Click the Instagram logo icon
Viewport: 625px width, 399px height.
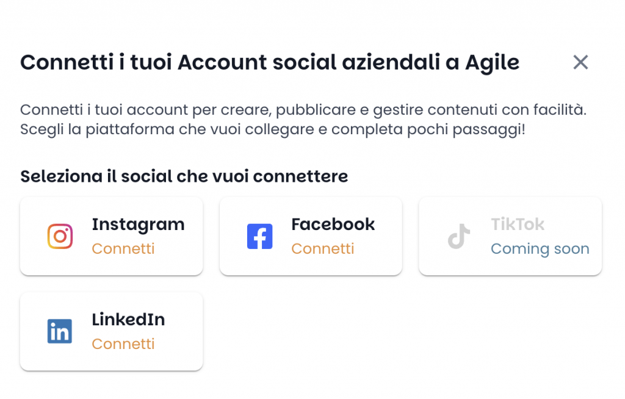60,236
